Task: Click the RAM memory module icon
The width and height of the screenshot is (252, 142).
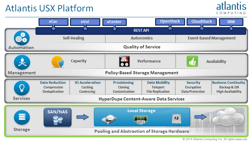Action: point(141,120)
